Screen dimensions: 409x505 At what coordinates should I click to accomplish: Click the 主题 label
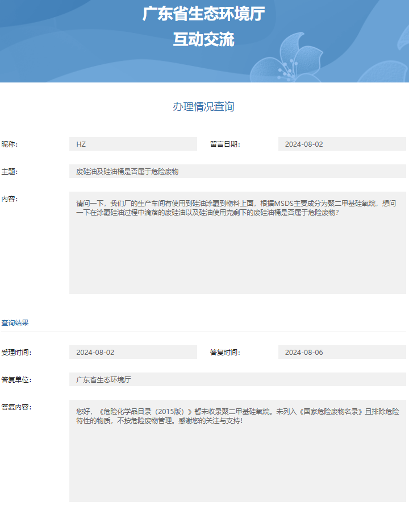pos(10,172)
